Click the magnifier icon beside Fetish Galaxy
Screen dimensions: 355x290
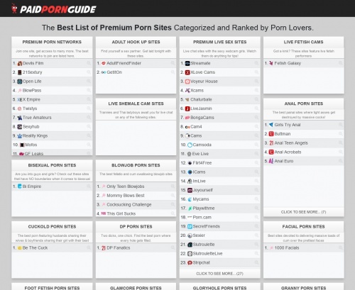(341, 63)
